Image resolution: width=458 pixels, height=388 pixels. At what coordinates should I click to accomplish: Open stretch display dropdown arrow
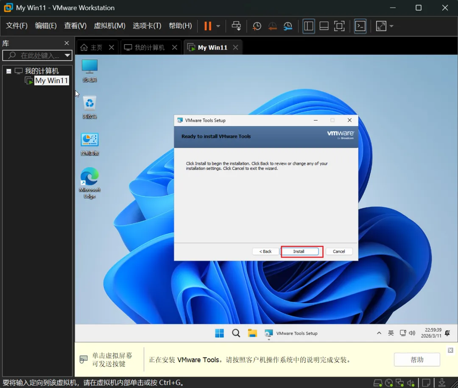(x=391, y=26)
